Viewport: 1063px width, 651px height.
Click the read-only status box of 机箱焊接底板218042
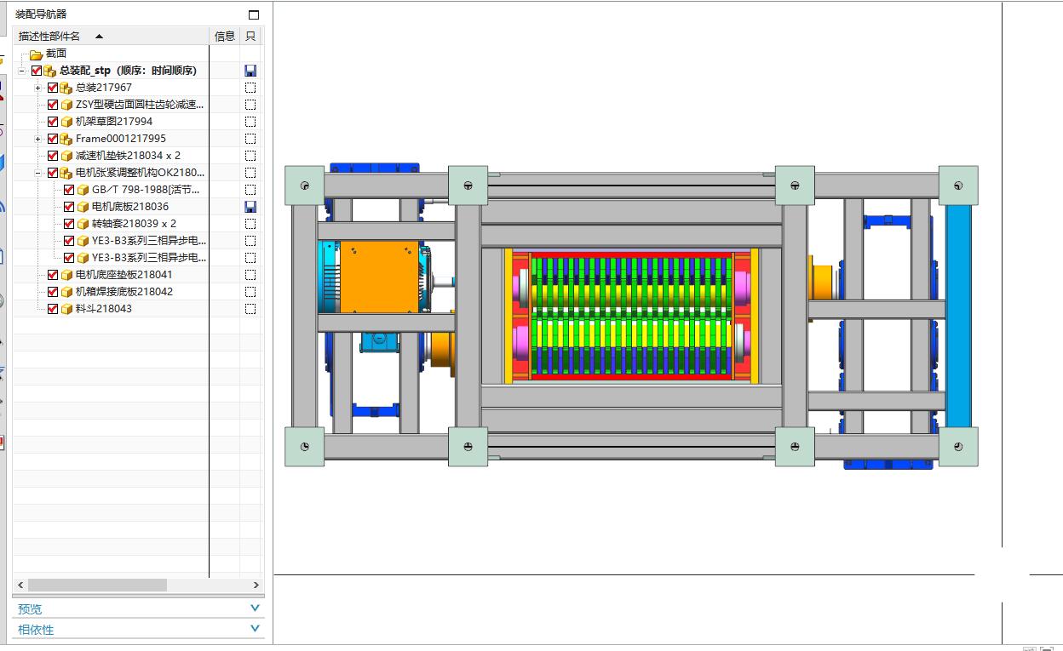pos(250,292)
